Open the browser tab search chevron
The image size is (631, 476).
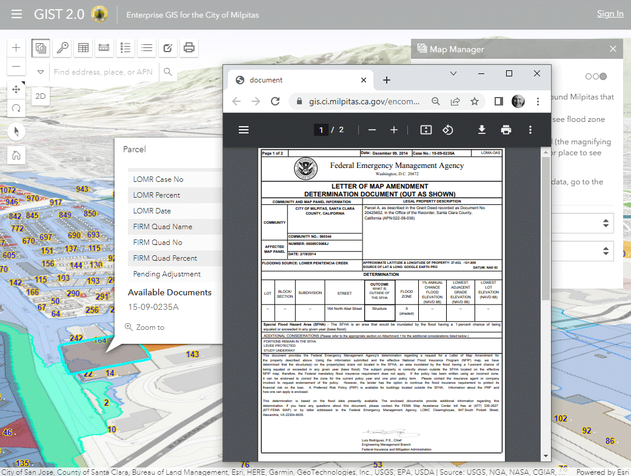[x=453, y=74]
